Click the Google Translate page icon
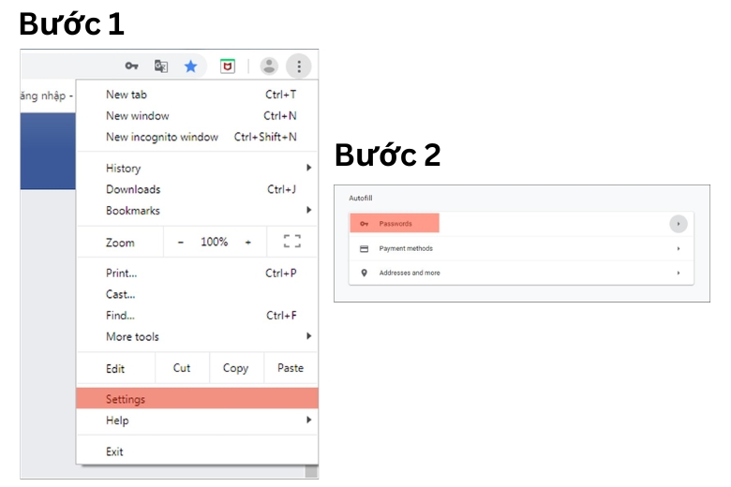The width and height of the screenshot is (731, 487). point(161,66)
